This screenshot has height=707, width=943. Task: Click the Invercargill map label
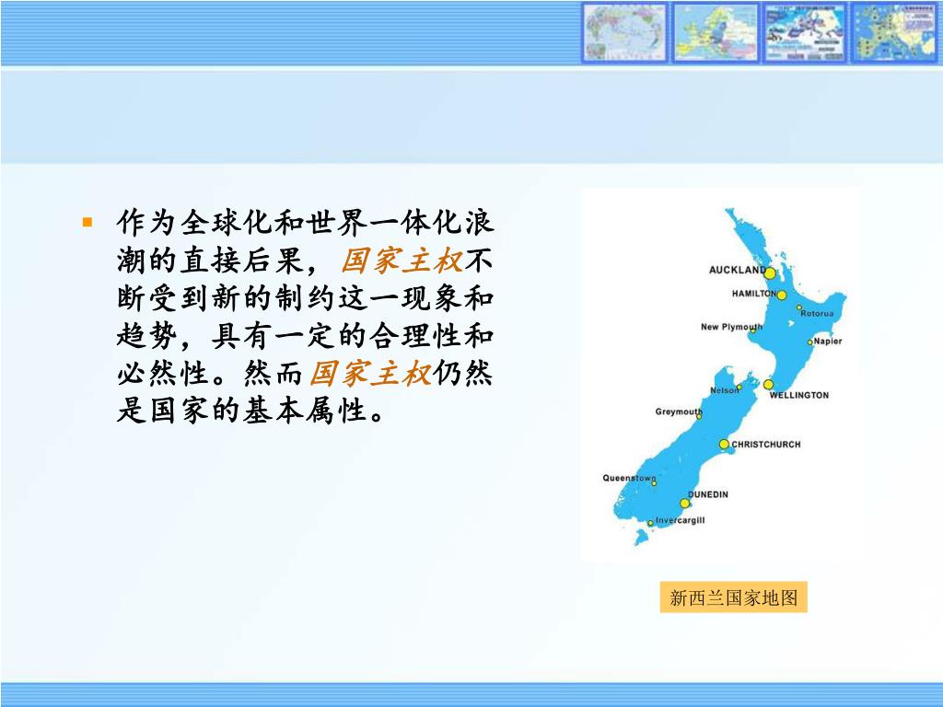pyautogui.click(x=680, y=520)
